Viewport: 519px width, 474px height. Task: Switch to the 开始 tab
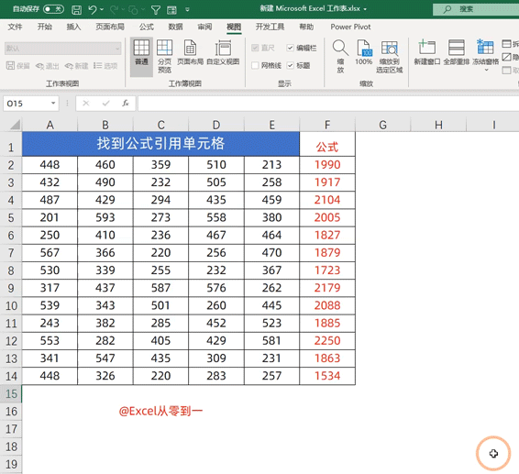(x=45, y=27)
